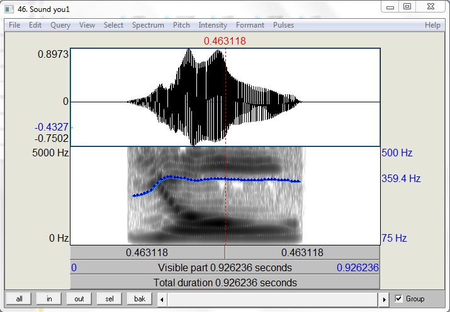Close the Sound you1 window
Viewport: 450px width, 312px height.
[x=430, y=7]
